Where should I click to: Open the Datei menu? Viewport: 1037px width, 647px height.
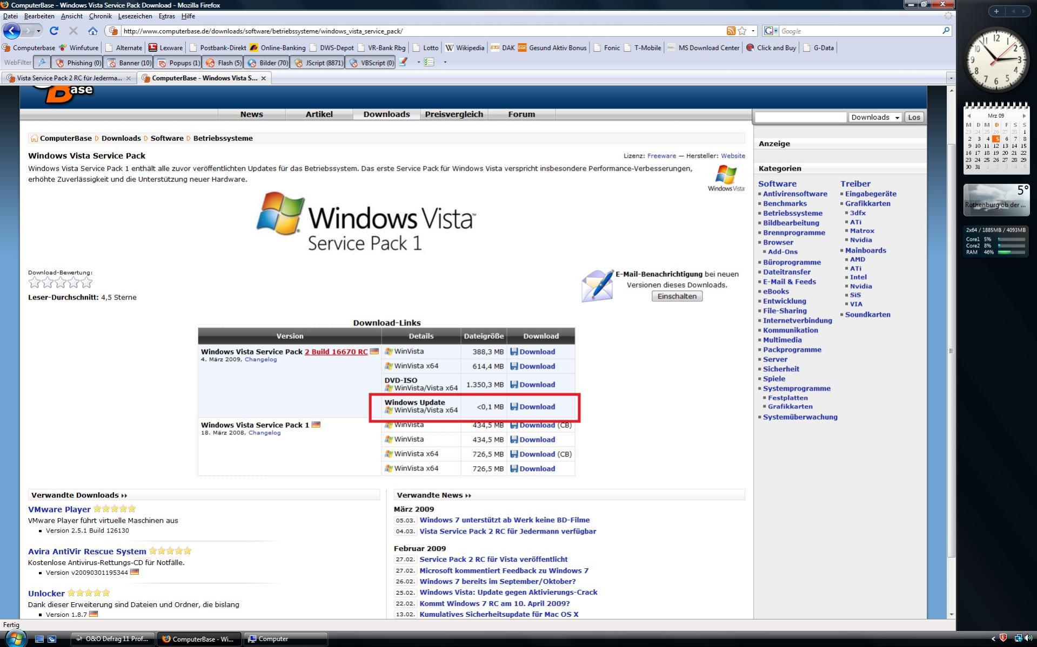[10, 16]
